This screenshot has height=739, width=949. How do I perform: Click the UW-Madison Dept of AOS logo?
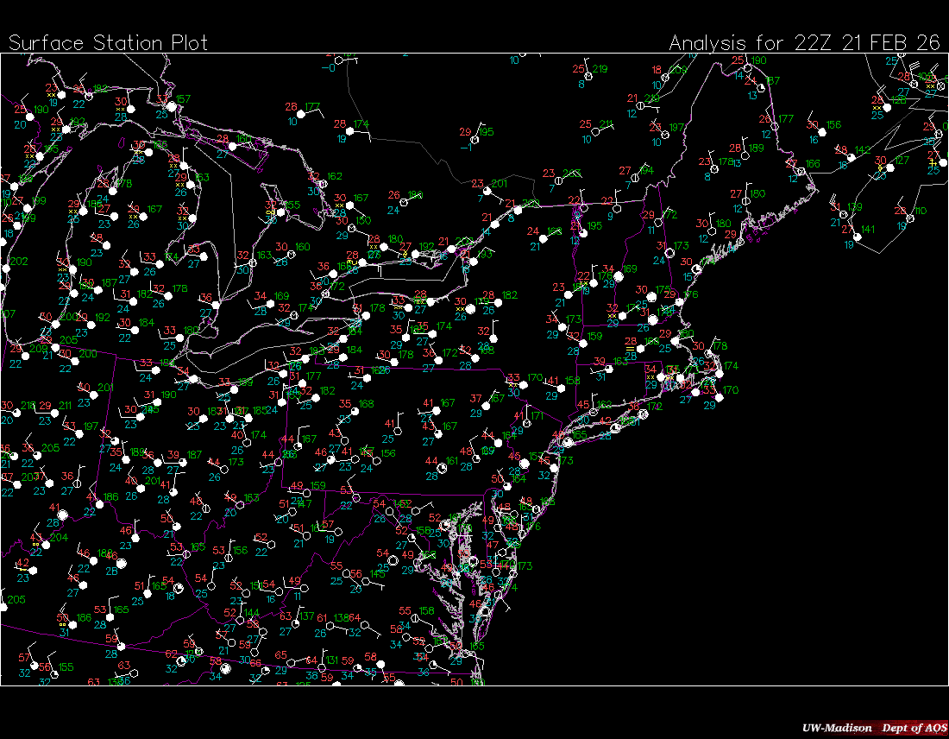[x=872, y=729]
